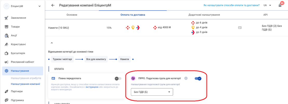Open Рекламний кабінет in the sidebar

pos(23,62)
